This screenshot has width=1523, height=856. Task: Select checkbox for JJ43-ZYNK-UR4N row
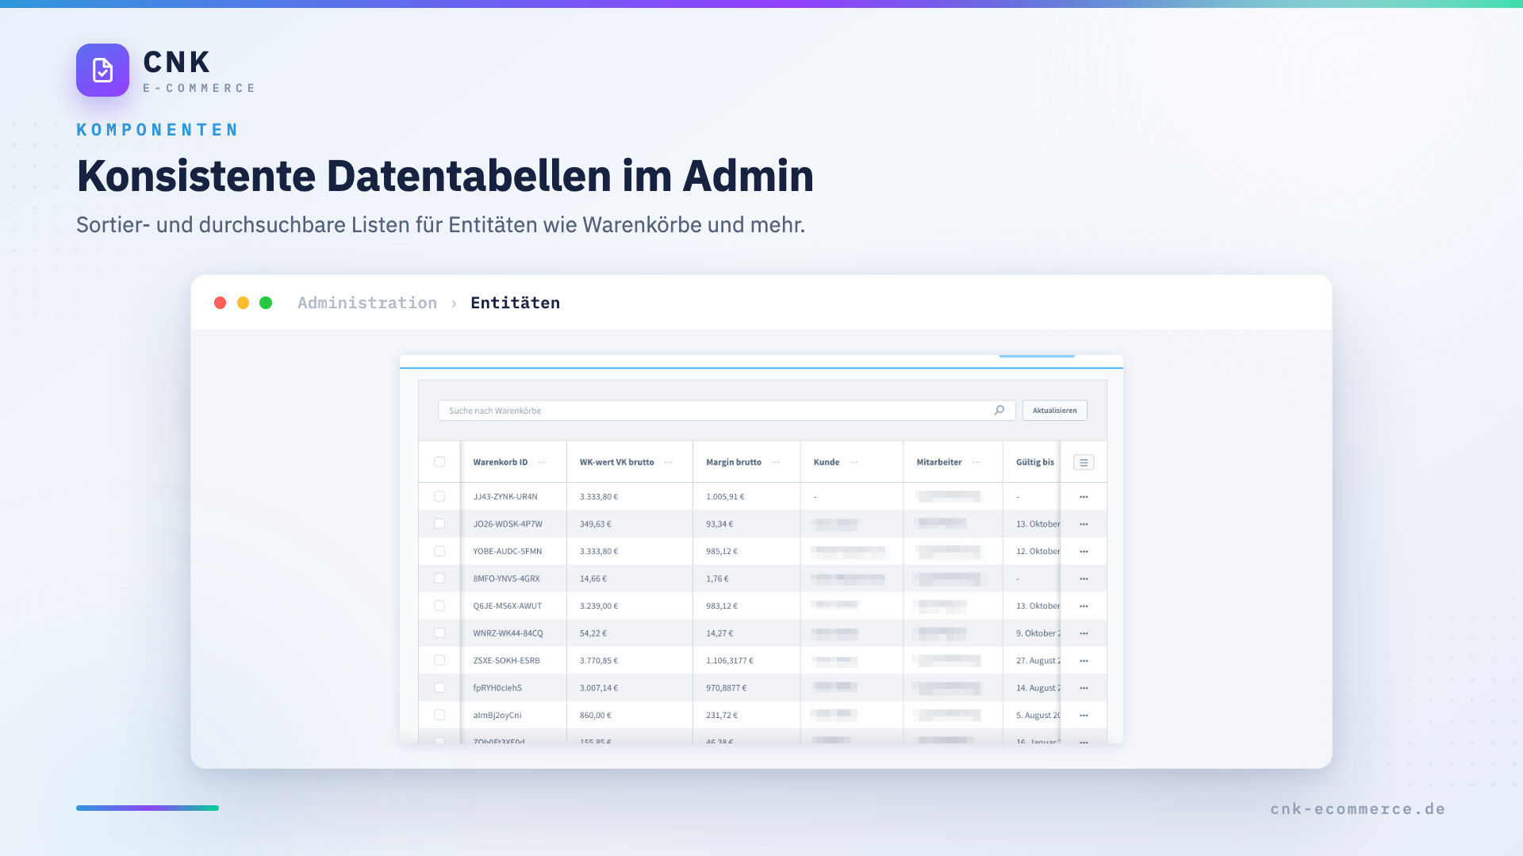(x=439, y=496)
